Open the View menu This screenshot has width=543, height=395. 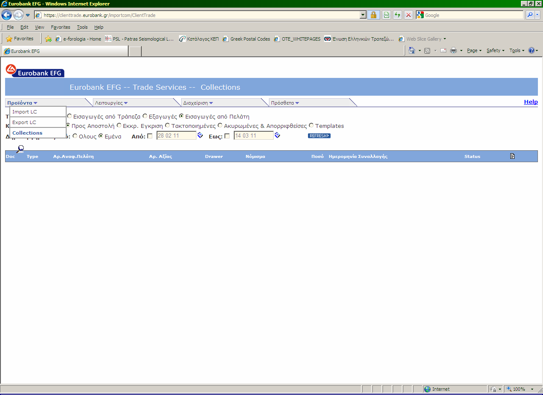(x=39, y=27)
